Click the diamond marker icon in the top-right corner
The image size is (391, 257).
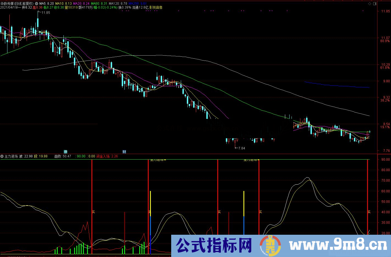tap(370, 4)
